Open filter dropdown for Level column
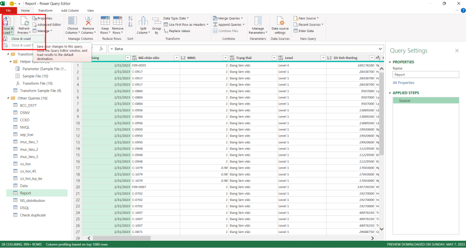The width and height of the screenshot is (466, 248). [x=323, y=58]
